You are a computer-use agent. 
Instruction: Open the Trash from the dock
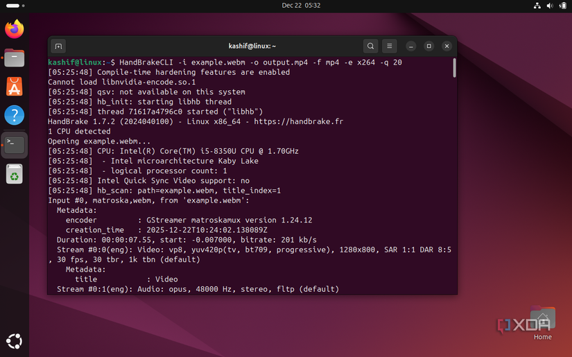[15, 174]
